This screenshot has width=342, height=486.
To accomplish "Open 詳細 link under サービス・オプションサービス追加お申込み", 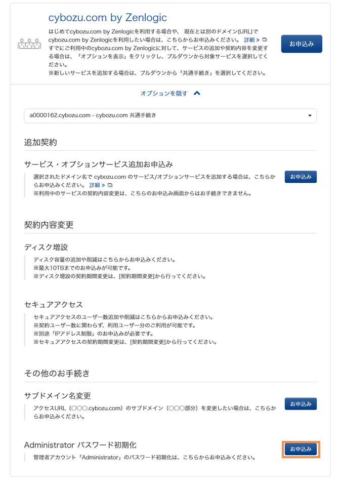I will click(x=97, y=185).
